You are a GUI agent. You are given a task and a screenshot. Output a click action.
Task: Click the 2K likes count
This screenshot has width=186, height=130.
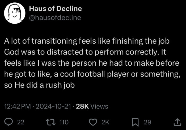pos(105,122)
